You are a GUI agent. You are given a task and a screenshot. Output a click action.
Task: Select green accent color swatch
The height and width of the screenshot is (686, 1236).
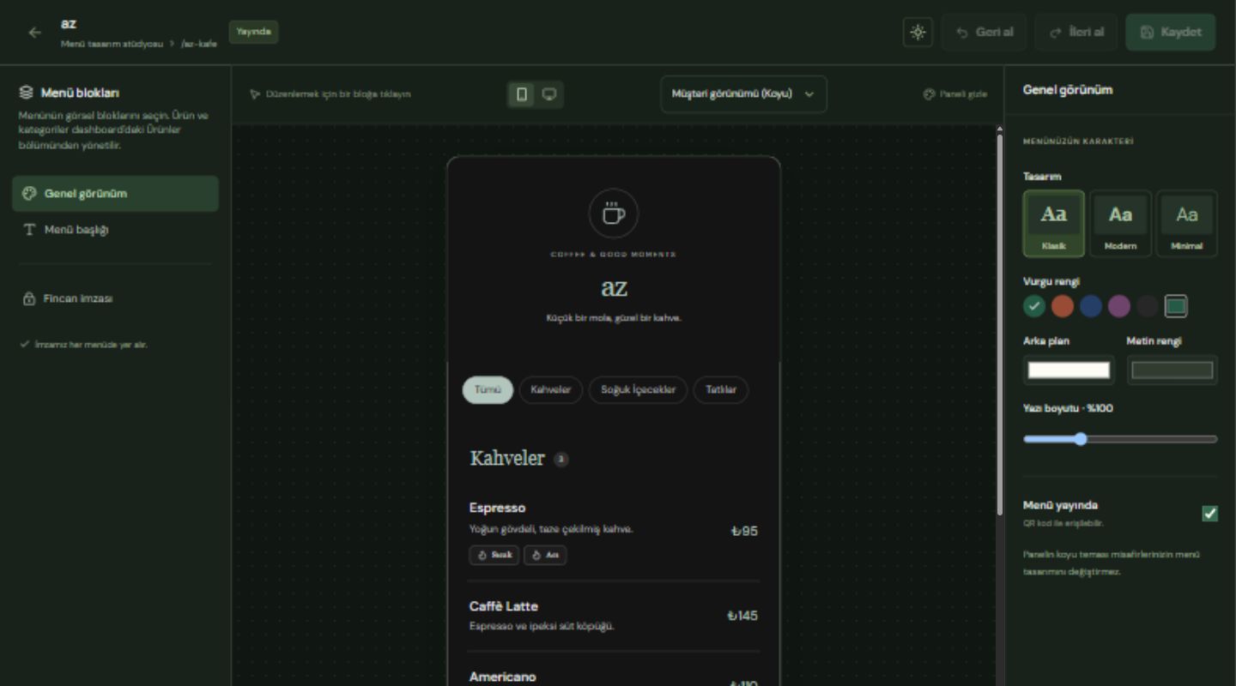(x=1034, y=306)
